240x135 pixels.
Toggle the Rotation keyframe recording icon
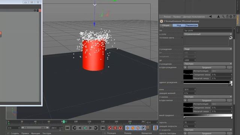[138, 128]
